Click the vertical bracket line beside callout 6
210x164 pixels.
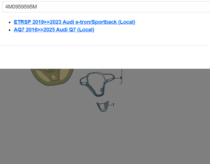(122, 76)
